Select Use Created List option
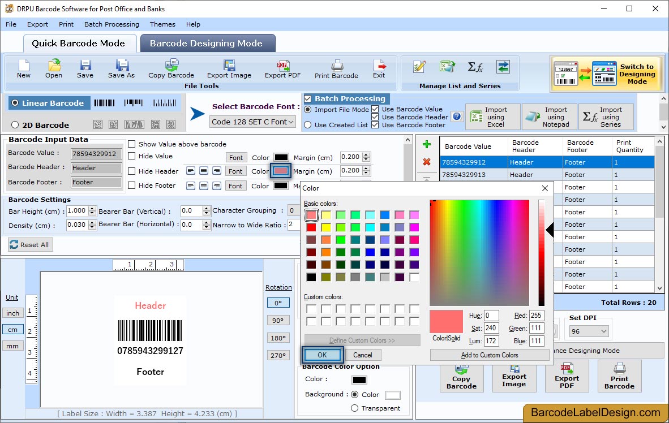Viewport: 669px width, 423px height. (308, 125)
